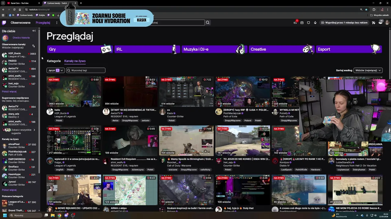Select ohnePixel in live channels list
This screenshot has height=219, width=391.
pos(19,146)
